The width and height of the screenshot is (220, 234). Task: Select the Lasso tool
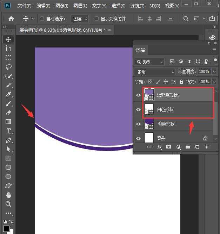8,67
